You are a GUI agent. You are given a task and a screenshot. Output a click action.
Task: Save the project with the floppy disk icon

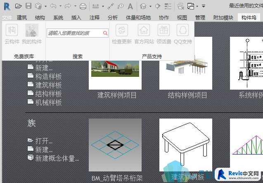(28, 6)
